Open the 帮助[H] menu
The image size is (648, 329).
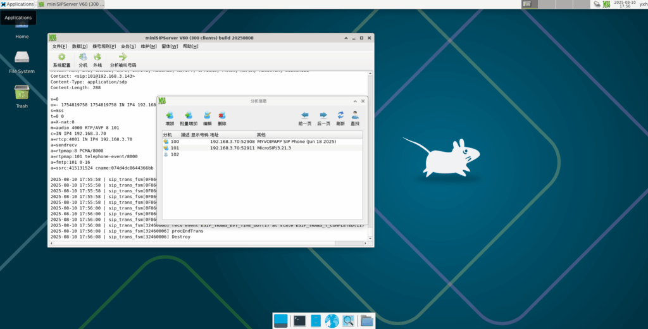pyautogui.click(x=190, y=46)
